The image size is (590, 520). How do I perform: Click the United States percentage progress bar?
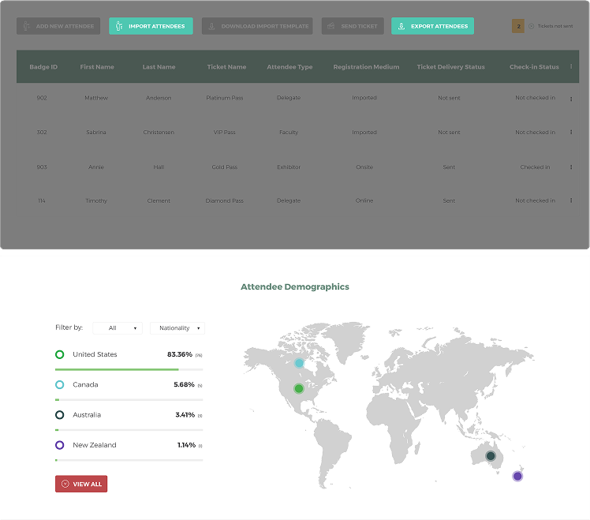click(x=129, y=370)
